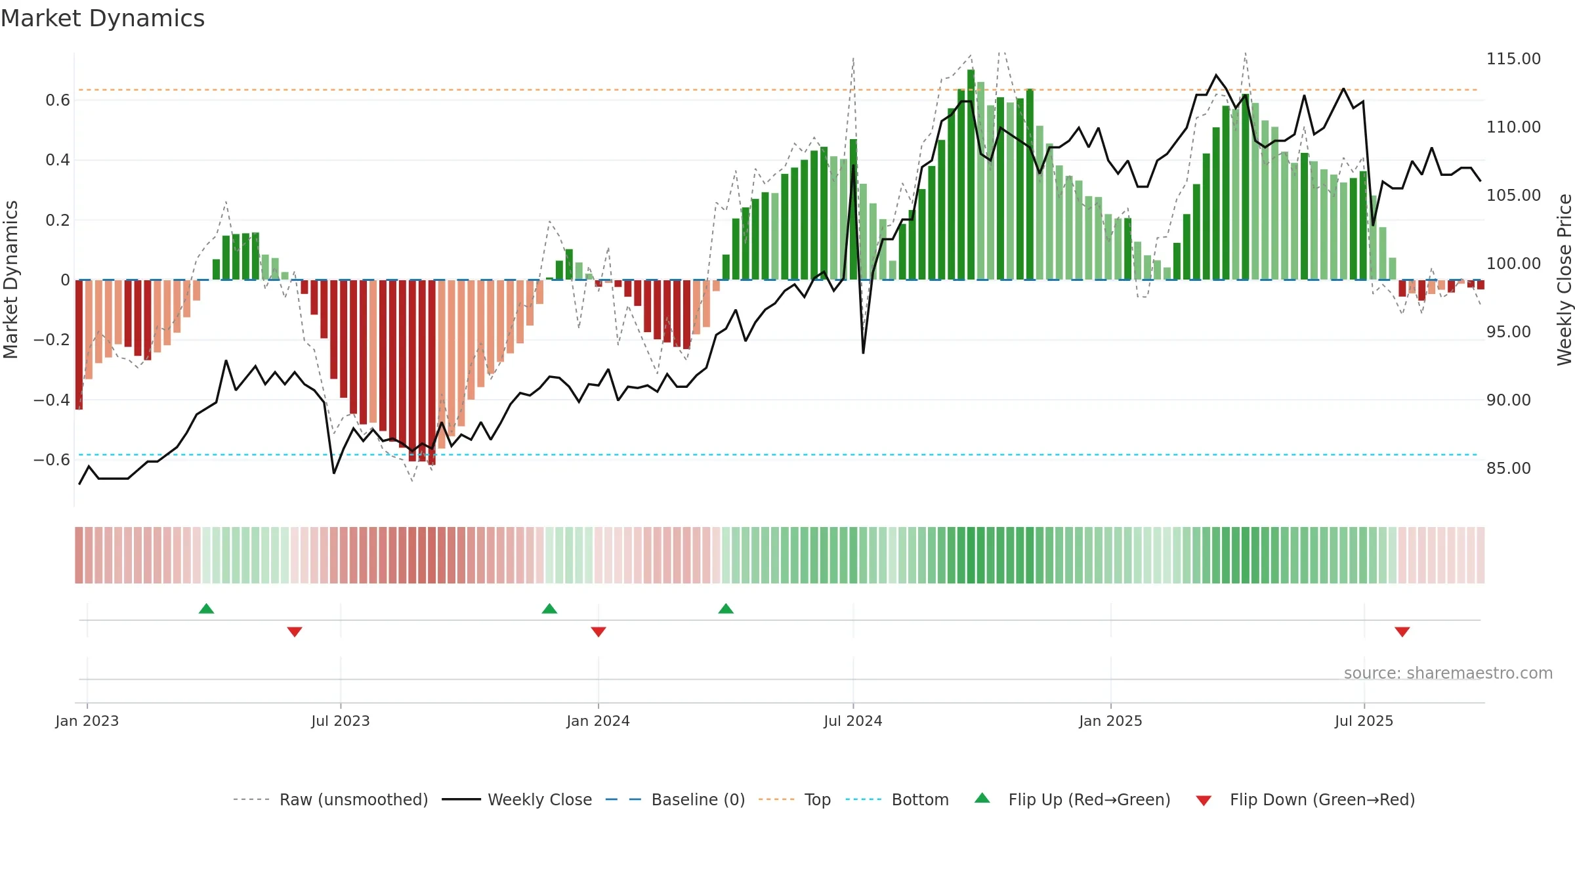The height and width of the screenshot is (886, 1575).
Task: Click the −0.2 left axis tick
Action: 52,339
